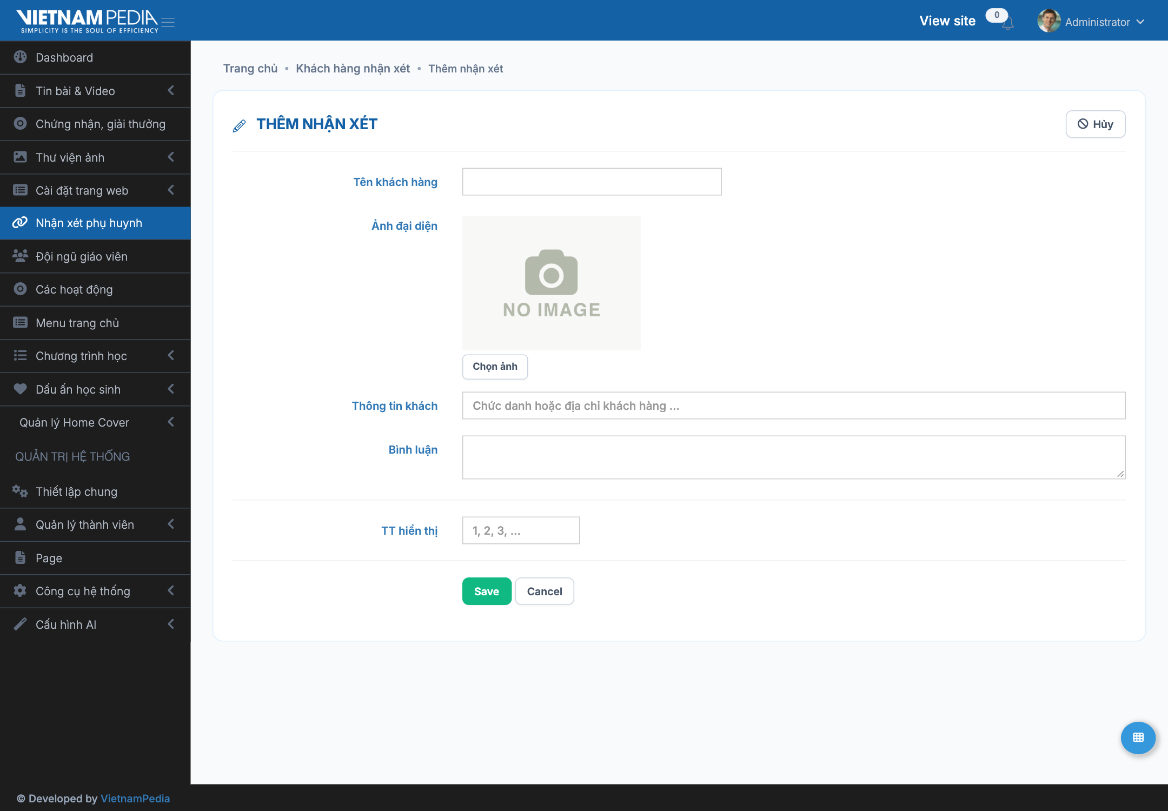
Task: Click the Nhận xét phụ huynh link icon
Action: [21, 223]
